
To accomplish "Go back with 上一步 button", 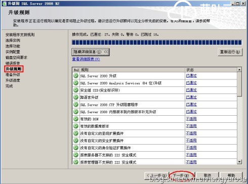I will tap(156, 175).
